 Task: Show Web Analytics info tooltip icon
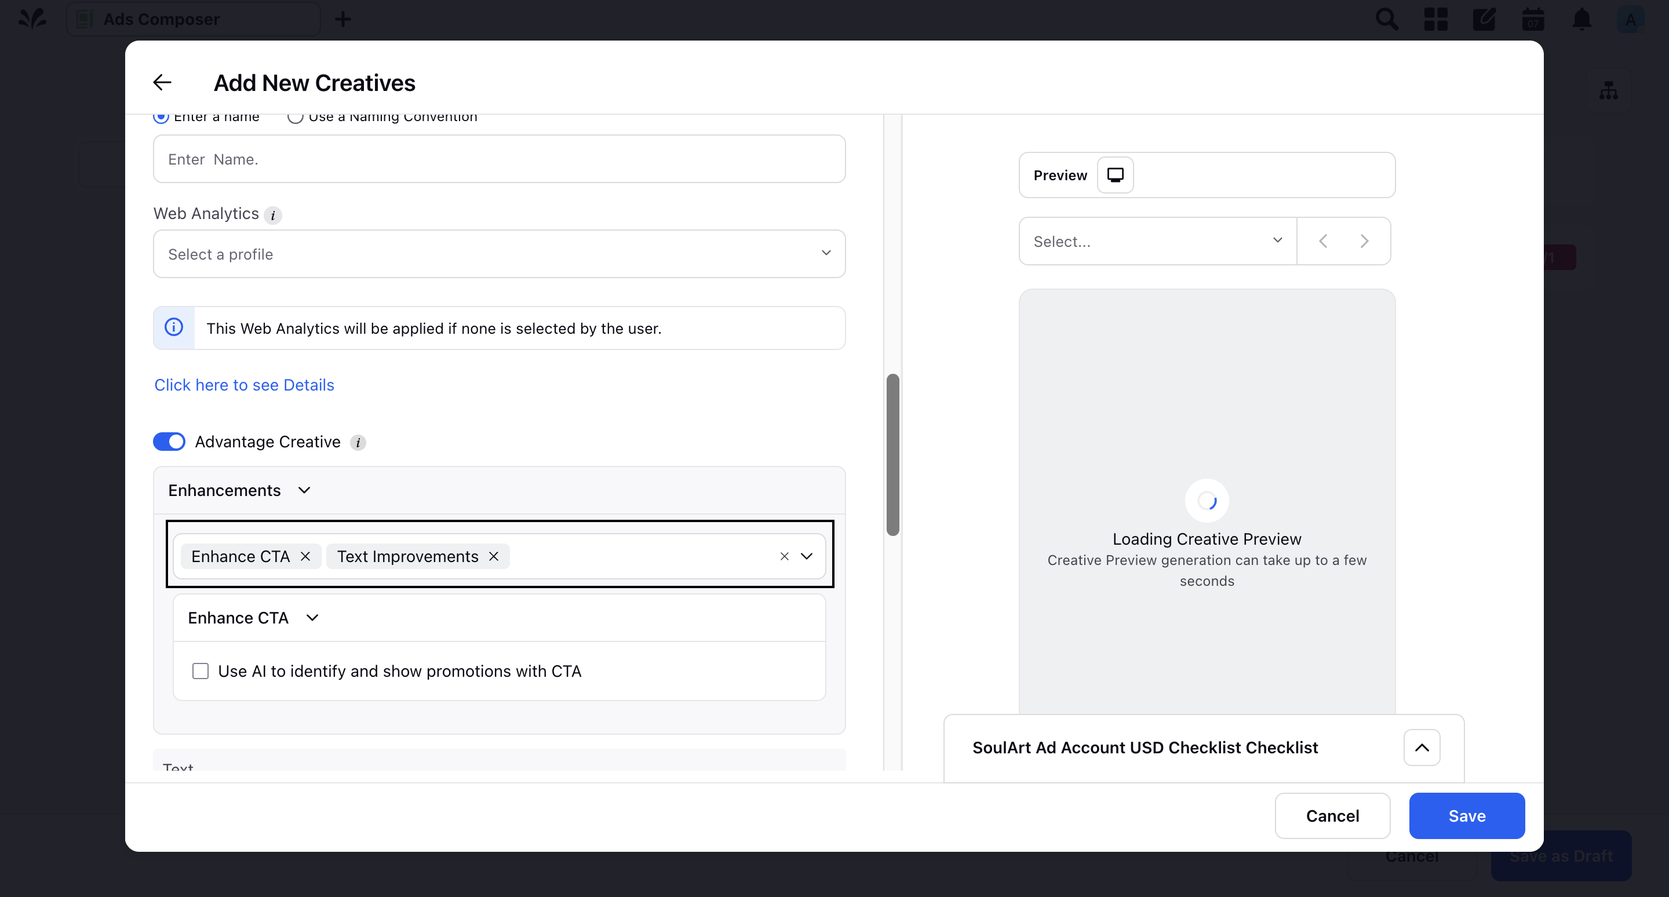[x=273, y=215]
